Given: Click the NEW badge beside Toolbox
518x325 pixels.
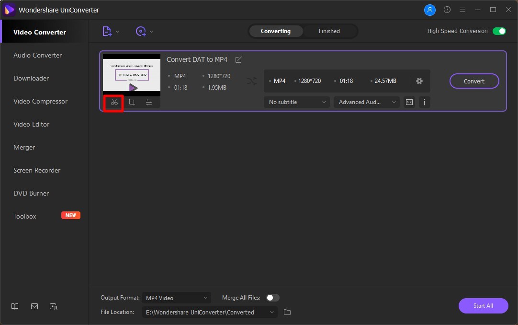Looking at the screenshot, I should 71,215.
